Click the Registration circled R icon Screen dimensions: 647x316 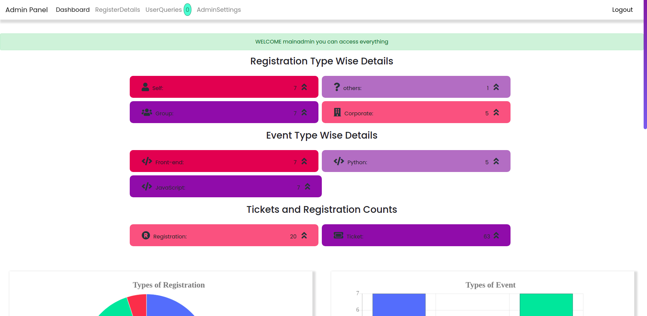click(146, 235)
